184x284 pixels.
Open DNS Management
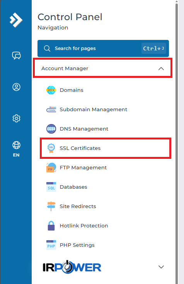[84, 129]
